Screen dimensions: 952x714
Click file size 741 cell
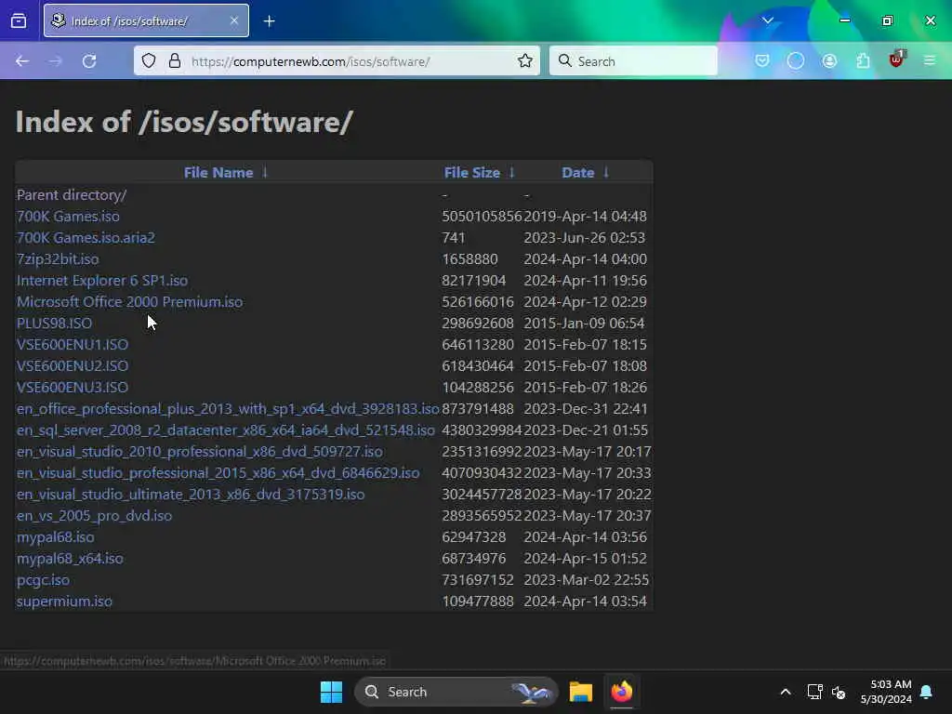pos(454,237)
